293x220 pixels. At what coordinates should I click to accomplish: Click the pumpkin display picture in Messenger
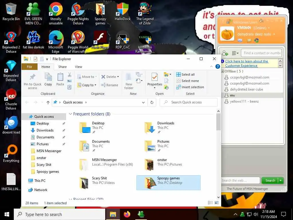pyautogui.click(x=227, y=34)
